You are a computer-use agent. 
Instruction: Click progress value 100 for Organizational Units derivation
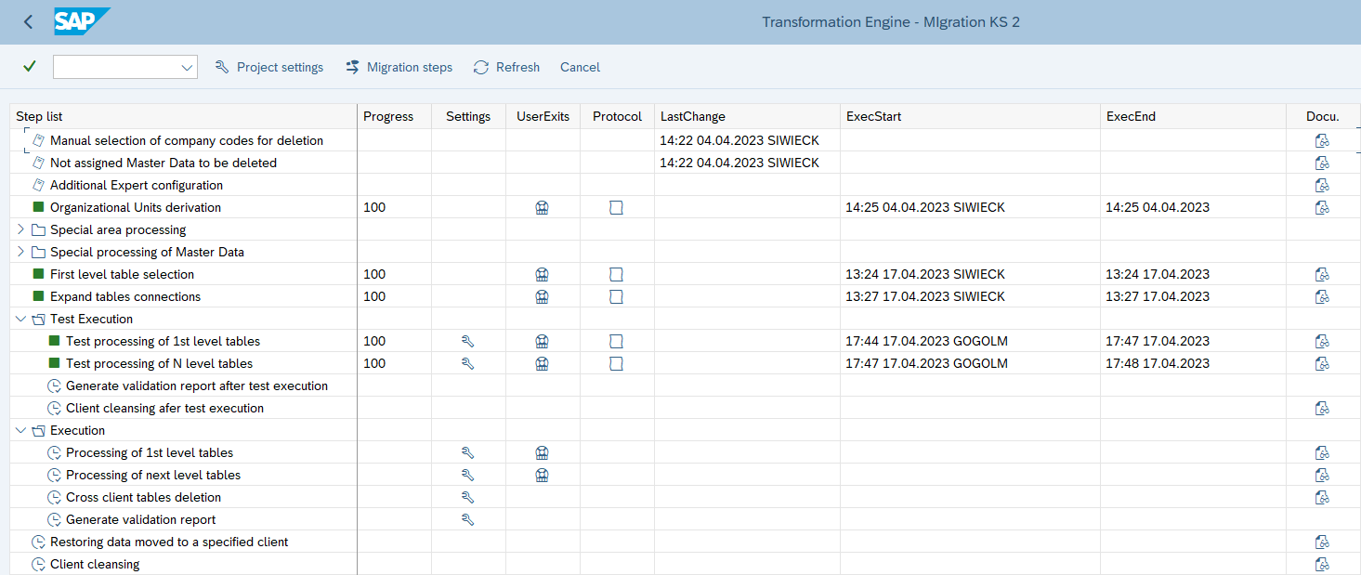coord(374,208)
